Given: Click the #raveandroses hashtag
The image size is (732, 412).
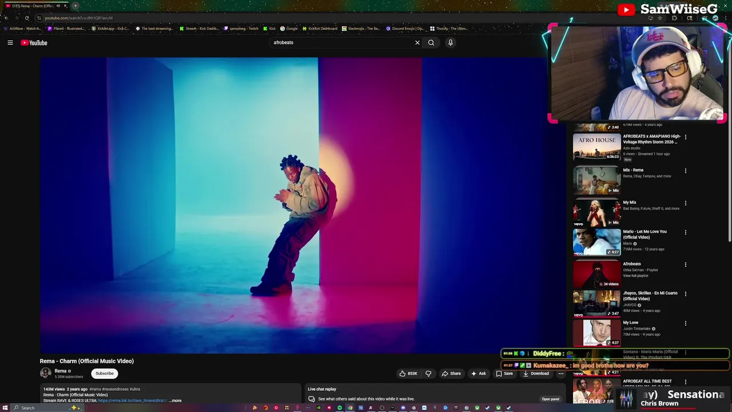Looking at the screenshot, I should pyautogui.click(x=116, y=389).
